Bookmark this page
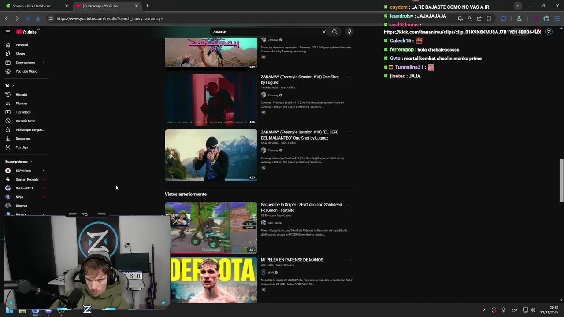Viewport: 564px width, 317px height. [x=489, y=18]
